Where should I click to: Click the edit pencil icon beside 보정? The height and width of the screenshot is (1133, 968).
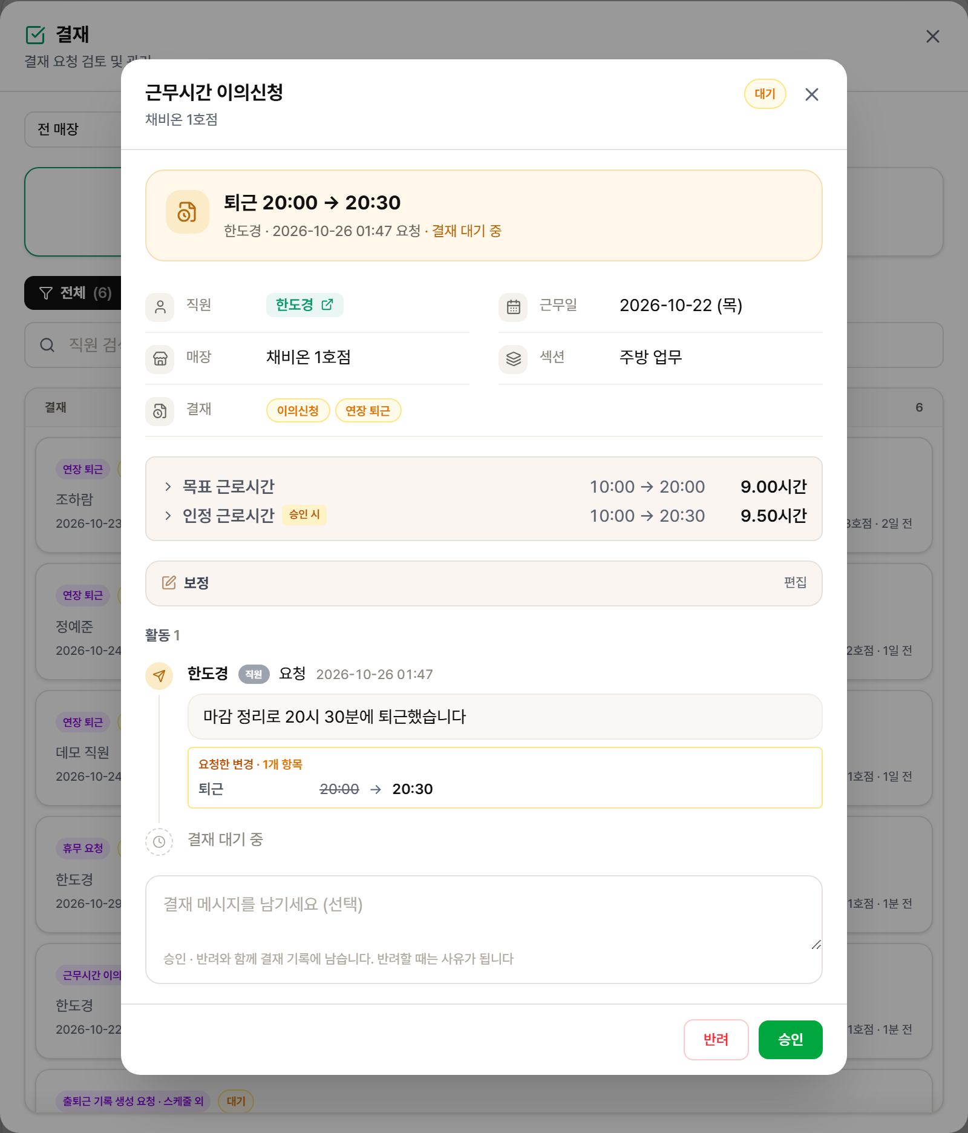point(169,583)
